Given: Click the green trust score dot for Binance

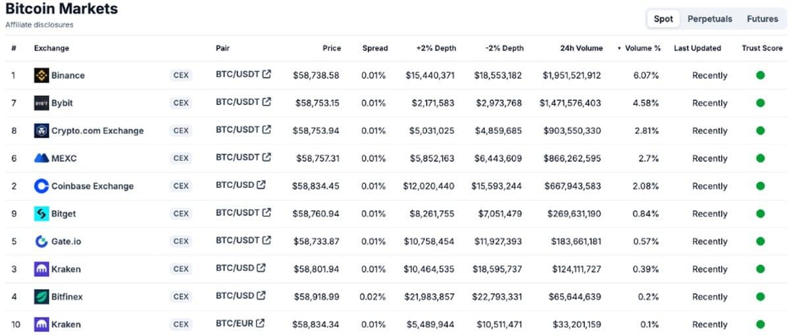Looking at the screenshot, I should 760,76.
